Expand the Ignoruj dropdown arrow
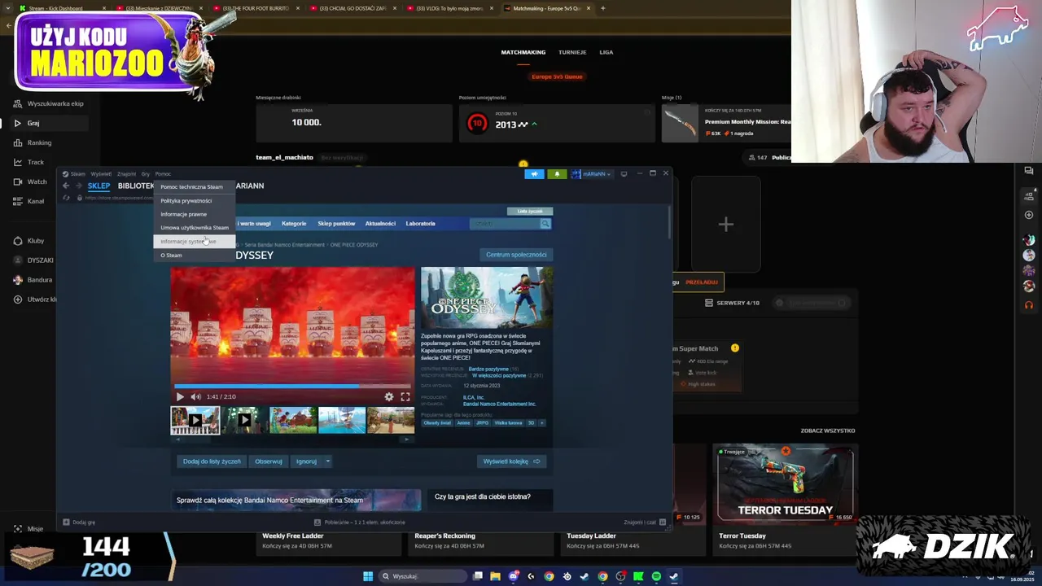The width and height of the screenshot is (1042, 586). click(328, 461)
